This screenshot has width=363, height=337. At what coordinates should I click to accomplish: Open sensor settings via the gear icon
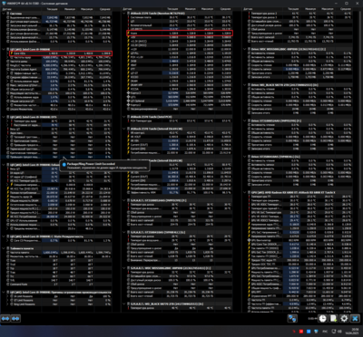344,318
